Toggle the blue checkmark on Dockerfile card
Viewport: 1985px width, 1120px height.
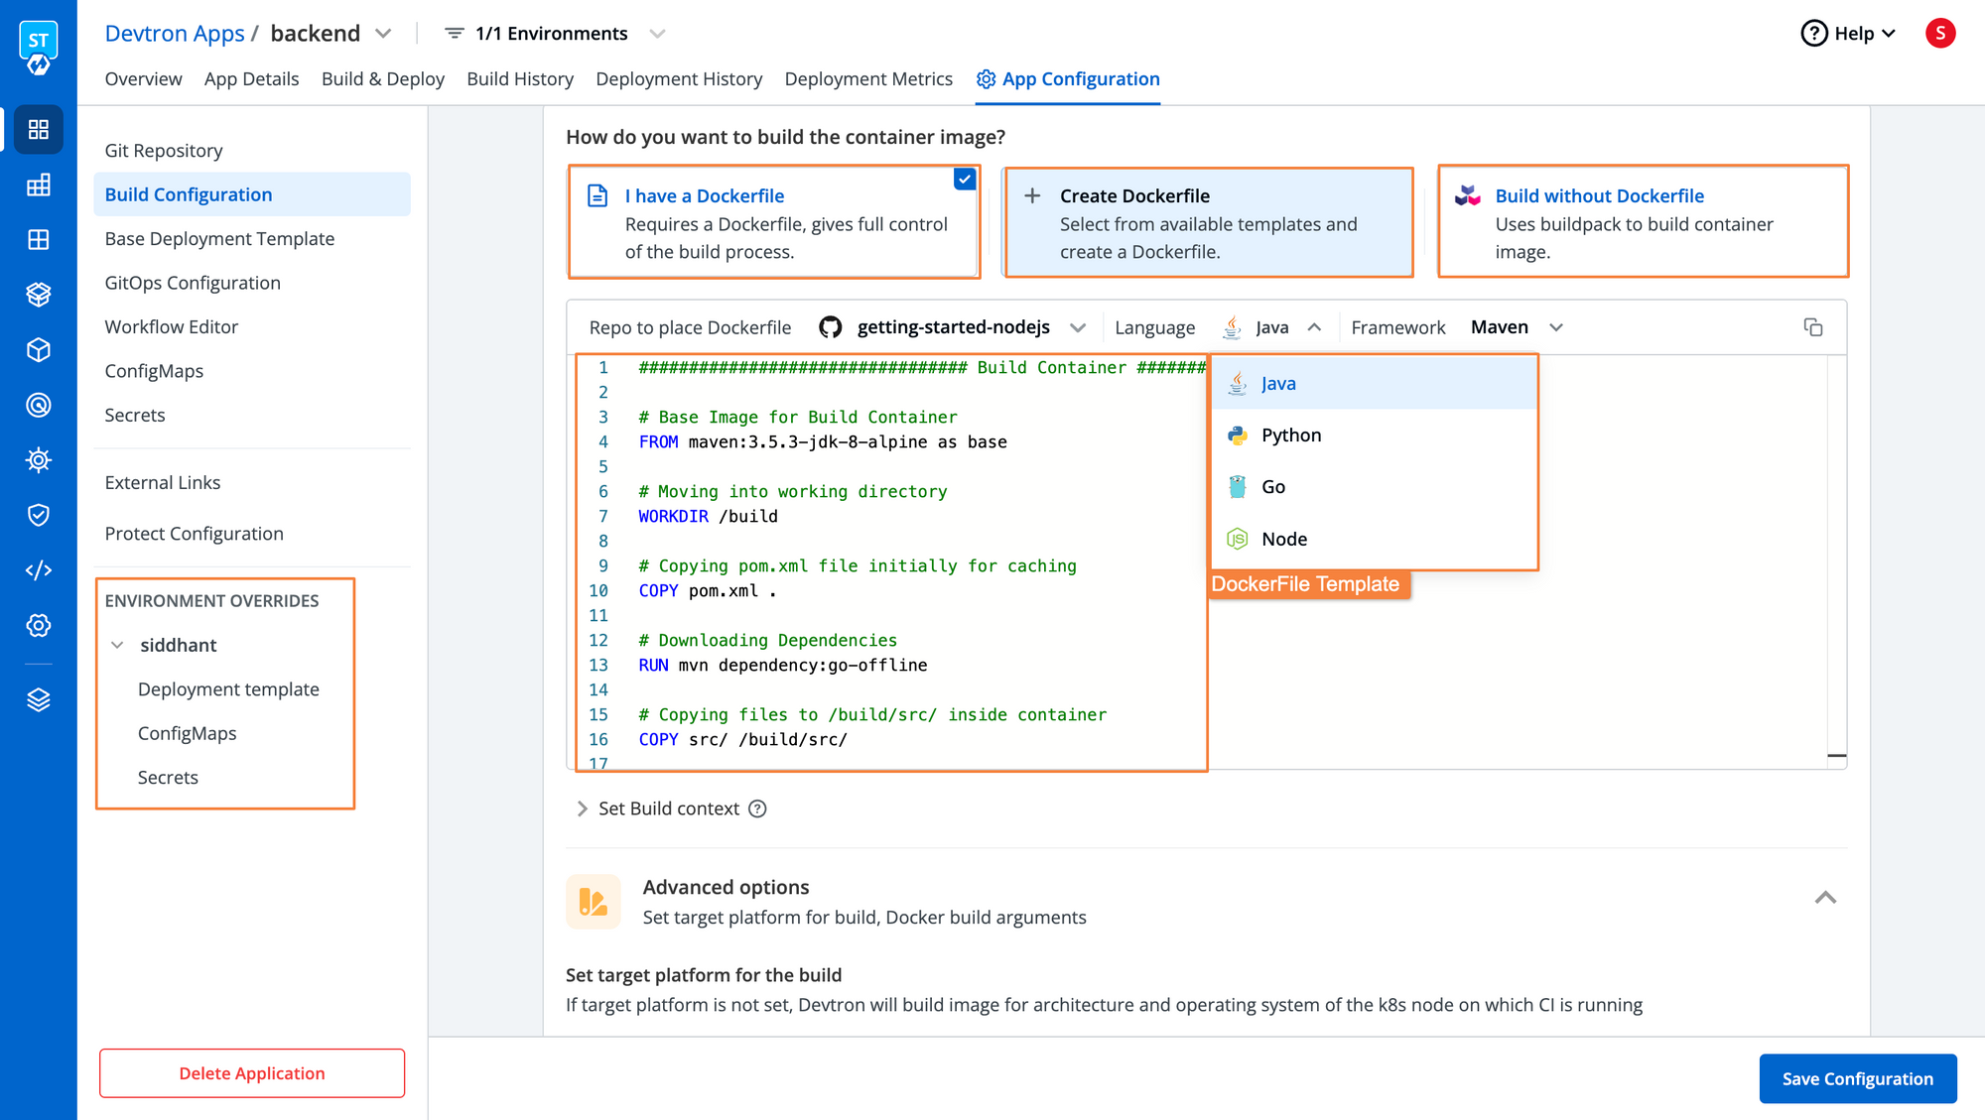[x=965, y=180]
